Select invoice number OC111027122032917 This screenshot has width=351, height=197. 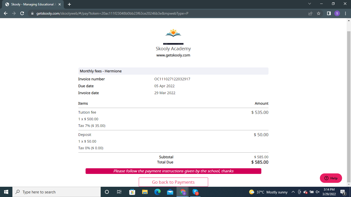click(172, 79)
